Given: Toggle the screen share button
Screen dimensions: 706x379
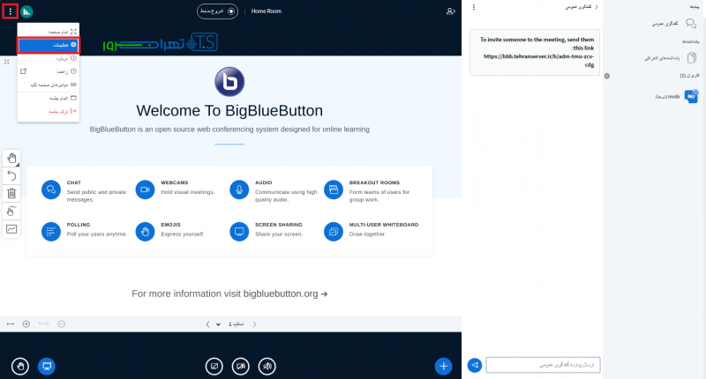Looking at the screenshot, I should pos(213,365).
